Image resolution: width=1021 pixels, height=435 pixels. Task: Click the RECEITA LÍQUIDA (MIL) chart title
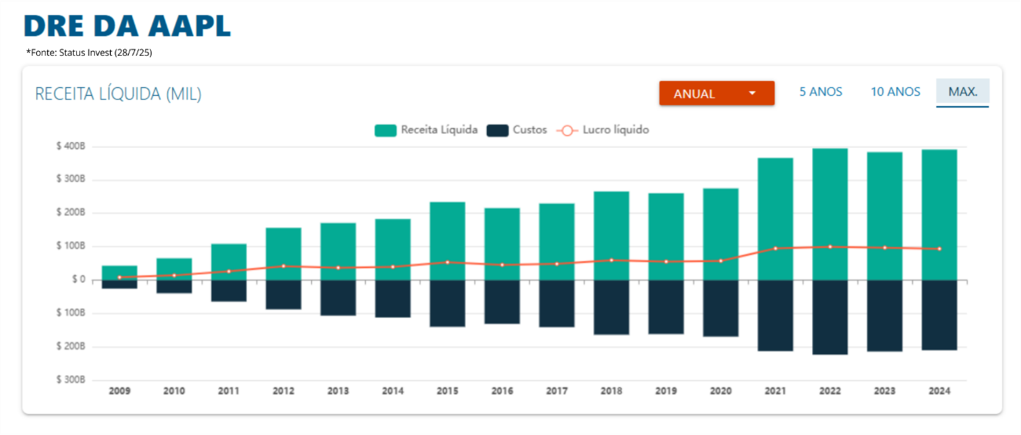[119, 94]
